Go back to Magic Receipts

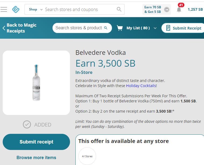point(22,28)
